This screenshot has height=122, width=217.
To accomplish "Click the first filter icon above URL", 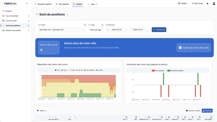I will 70,117.
